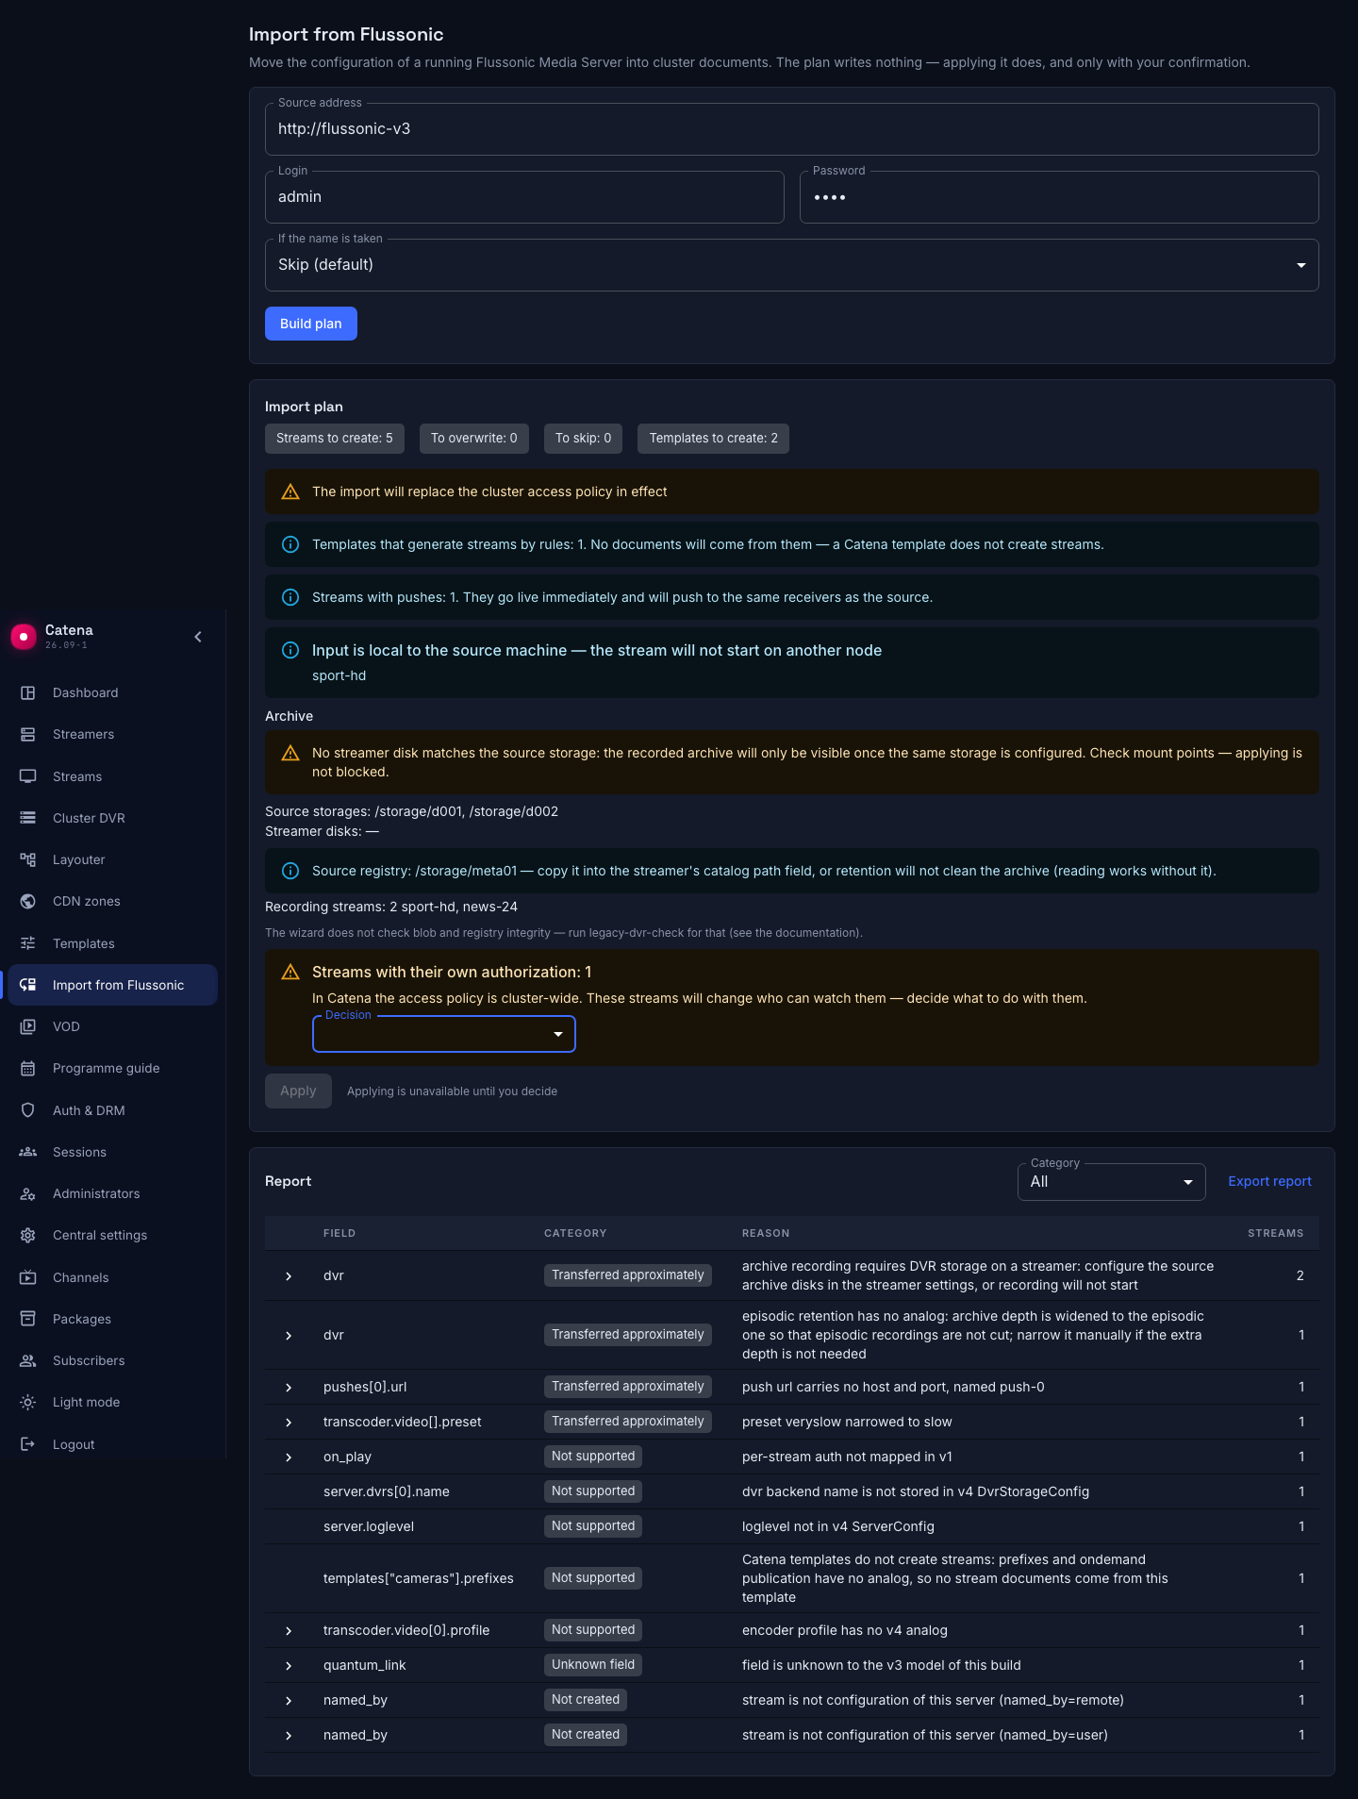Click the templates["cameras"].prefixes cell
1358x1799 pixels.
(x=419, y=1578)
